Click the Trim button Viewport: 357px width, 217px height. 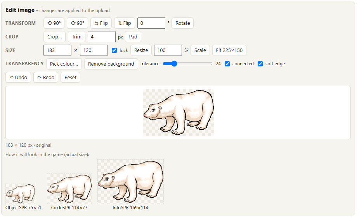coord(77,36)
